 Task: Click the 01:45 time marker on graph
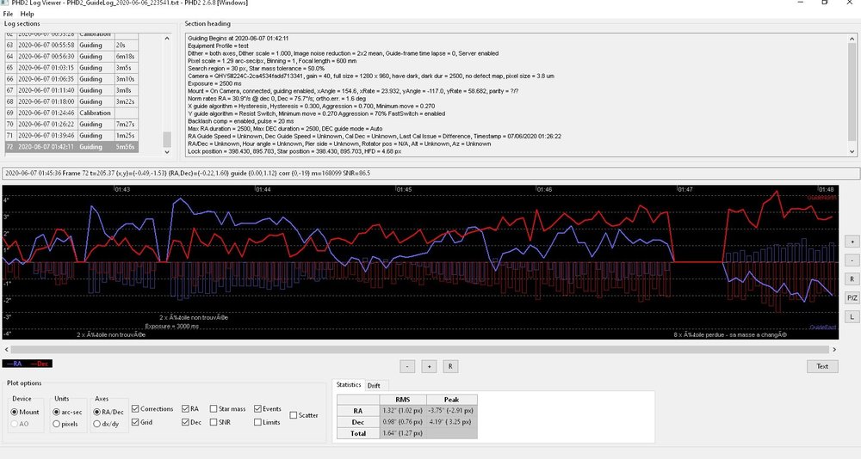pyautogui.click(x=404, y=189)
